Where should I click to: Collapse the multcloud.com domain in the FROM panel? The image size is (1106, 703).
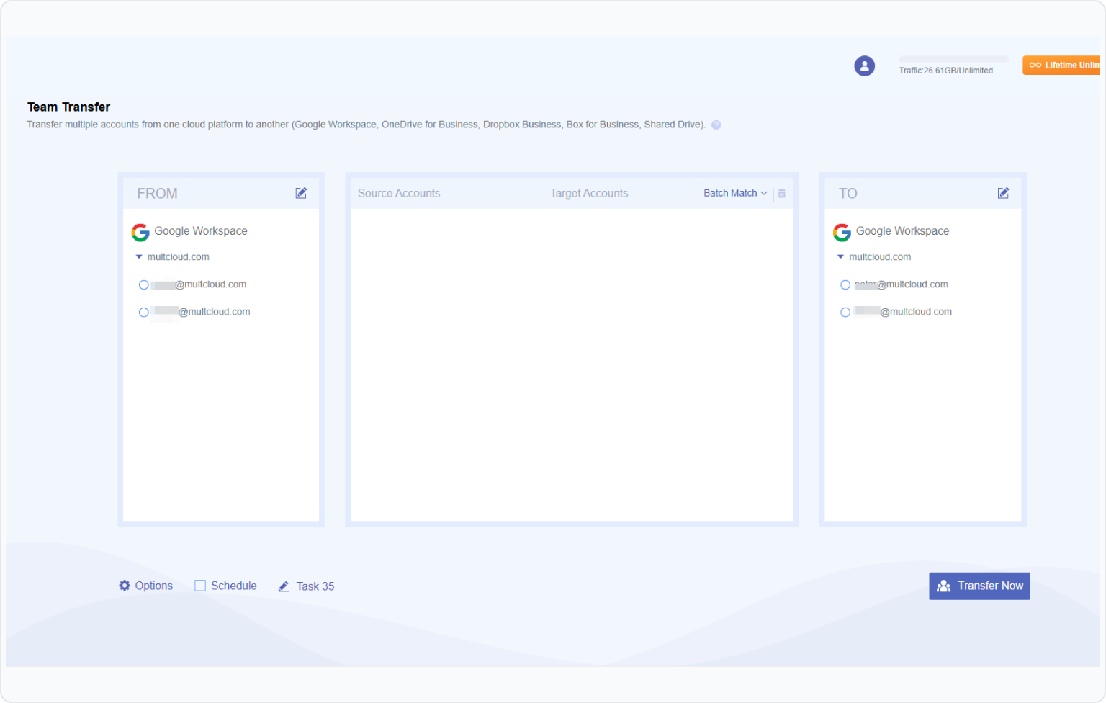(x=139, y=257)
